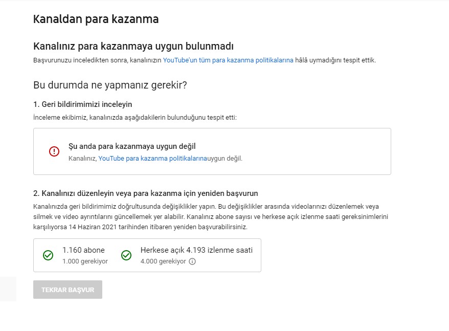Click the gray panel left of TEKRAR BAŞVUR
449x331 pixels.
[8, 289]
